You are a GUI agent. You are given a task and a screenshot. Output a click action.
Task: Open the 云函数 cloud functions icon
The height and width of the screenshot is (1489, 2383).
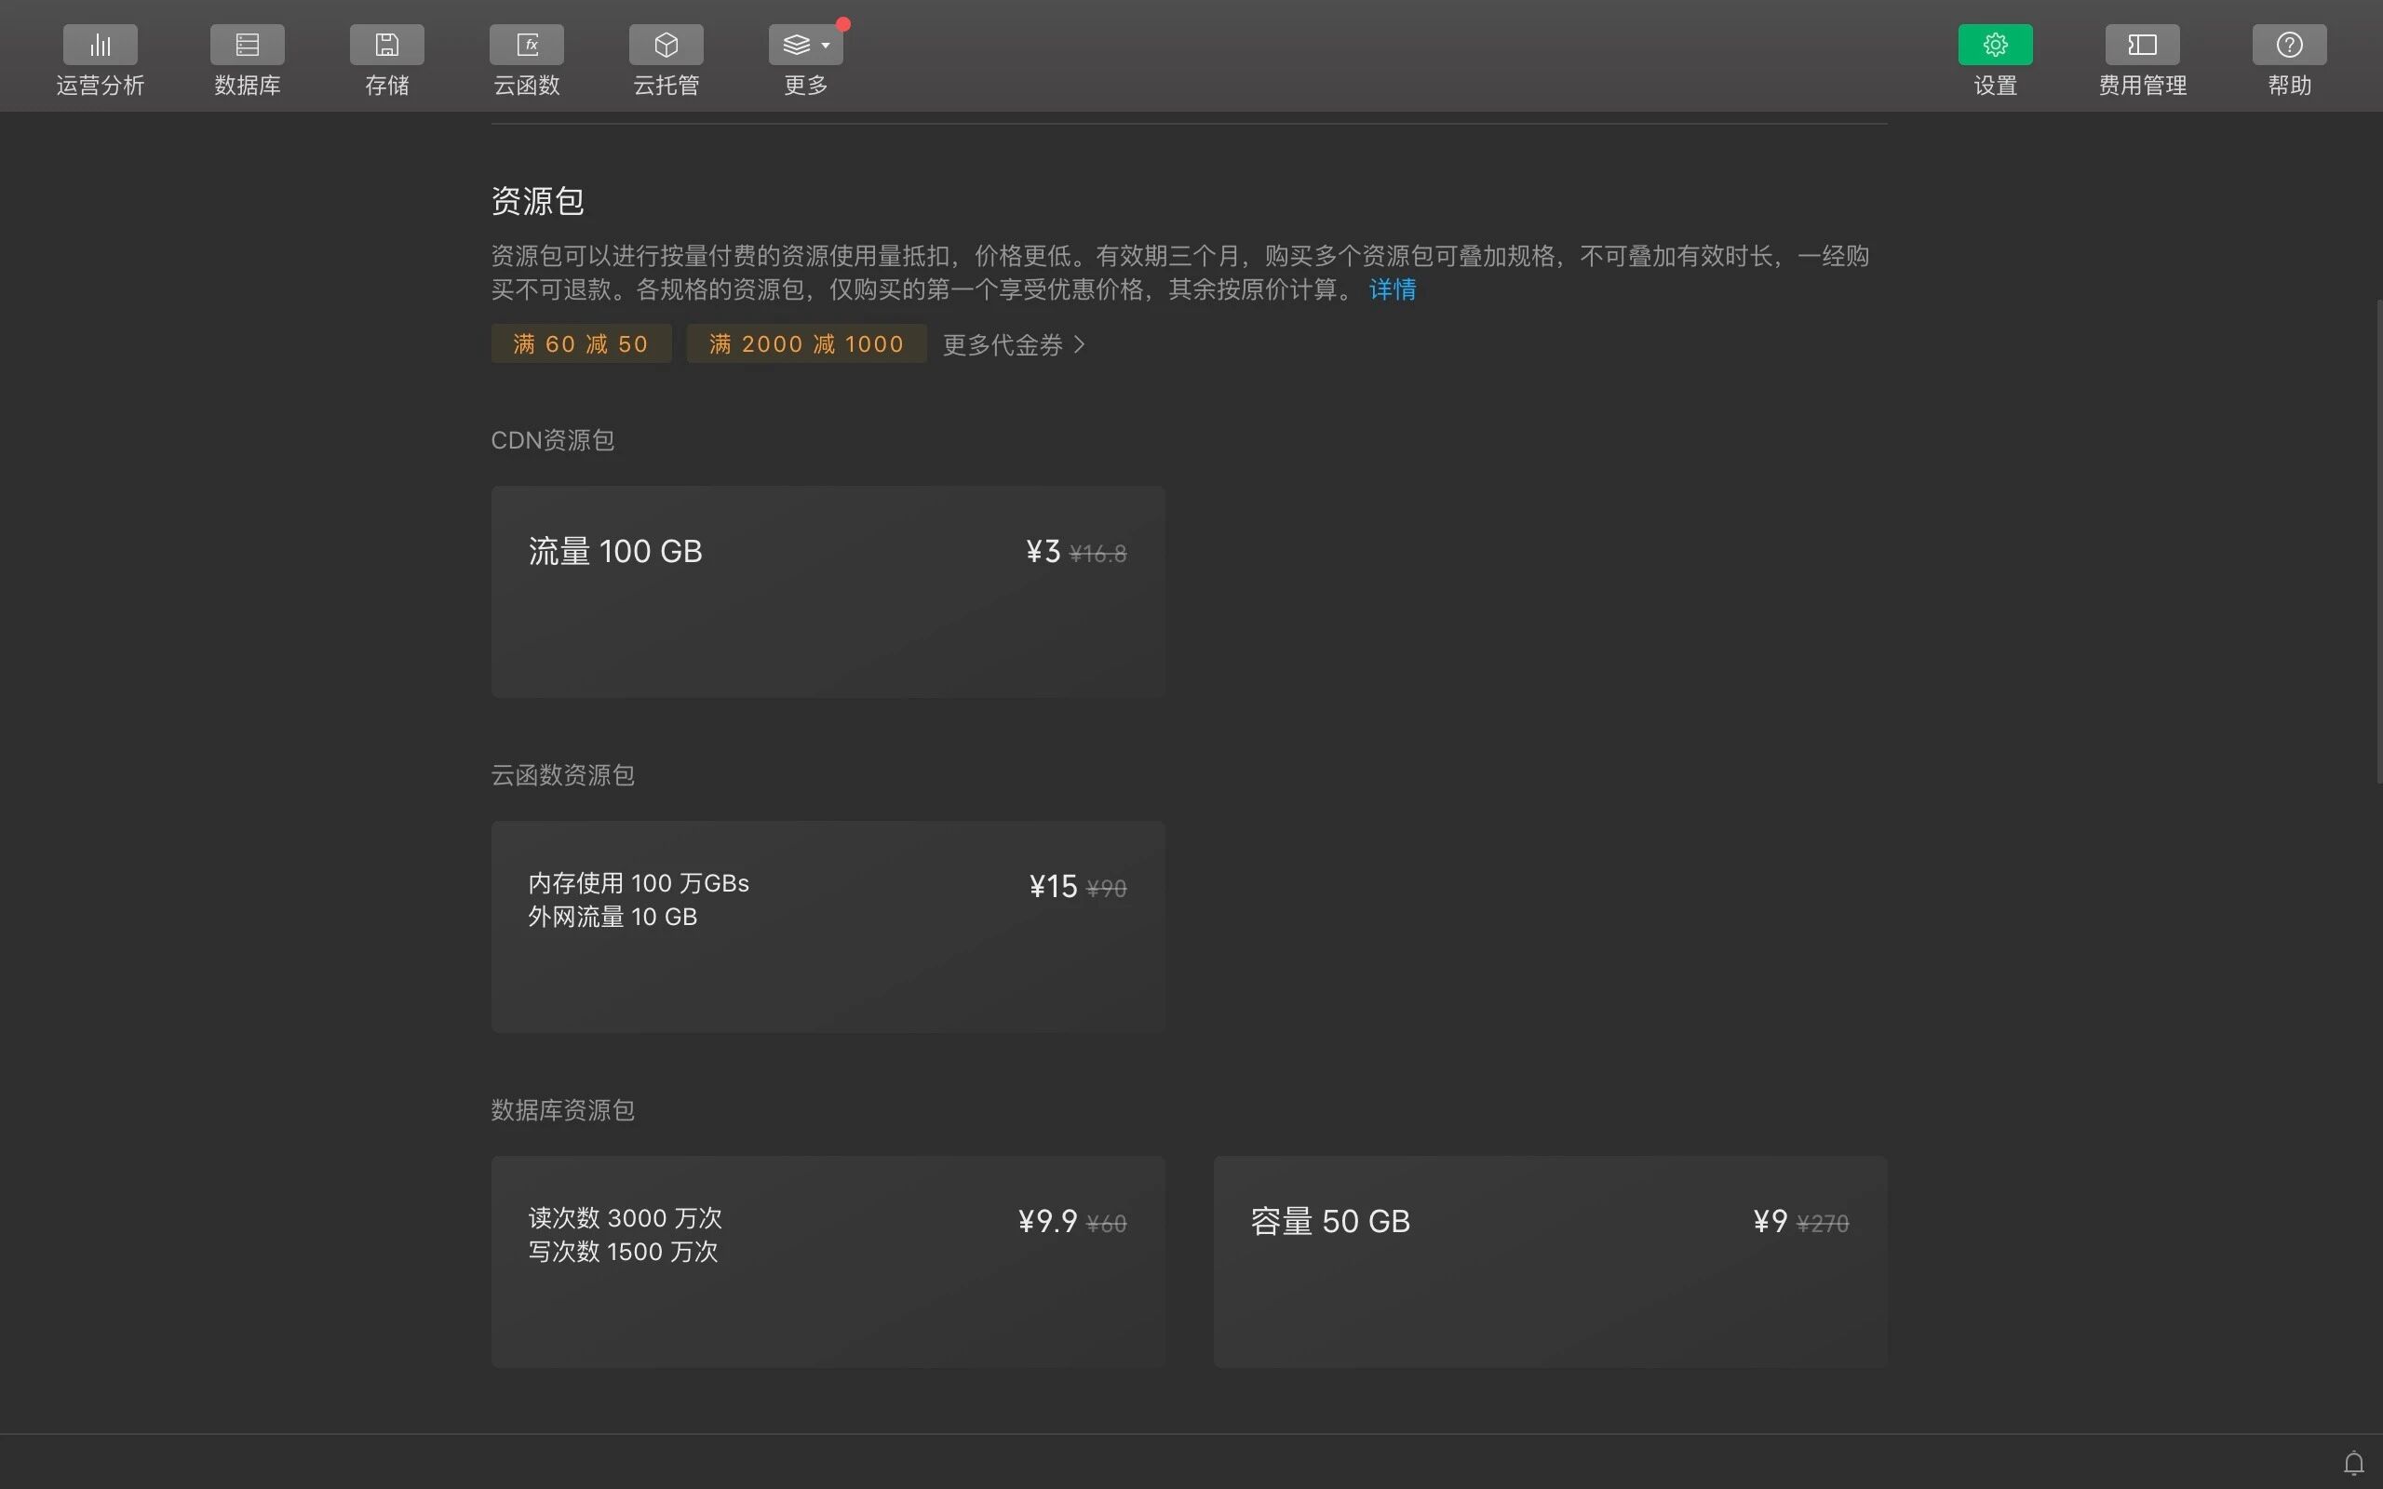click(526, 46)
